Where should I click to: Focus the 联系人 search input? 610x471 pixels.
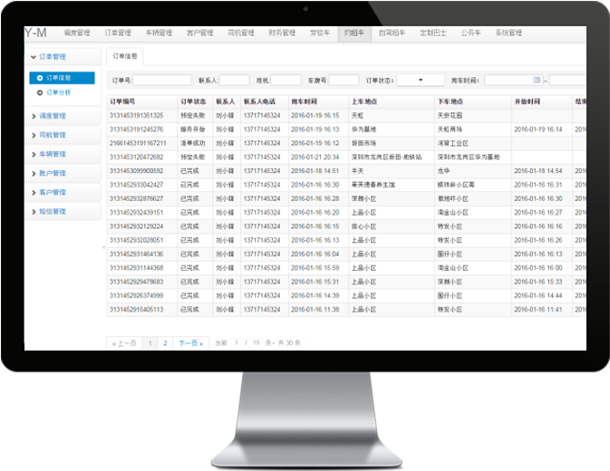235,80
